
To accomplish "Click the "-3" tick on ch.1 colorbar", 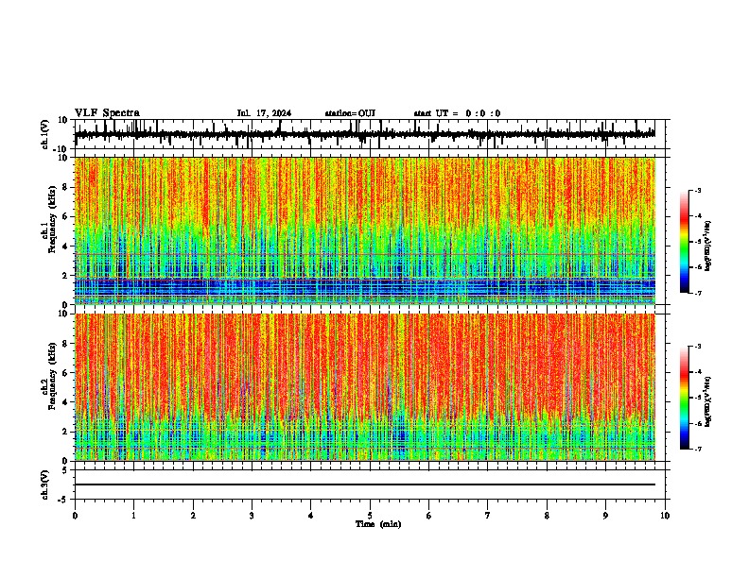I will [x=698, y=190].
